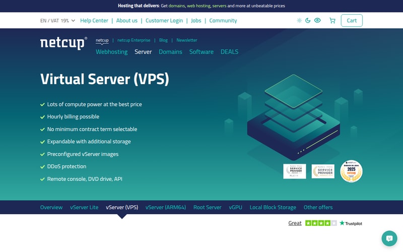Click 'Remote console, DVD drive, API' text
Screen dimensions: 403x252
tap(85, 179)
